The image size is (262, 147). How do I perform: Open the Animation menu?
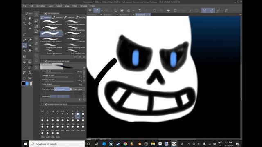pos(41,6)
